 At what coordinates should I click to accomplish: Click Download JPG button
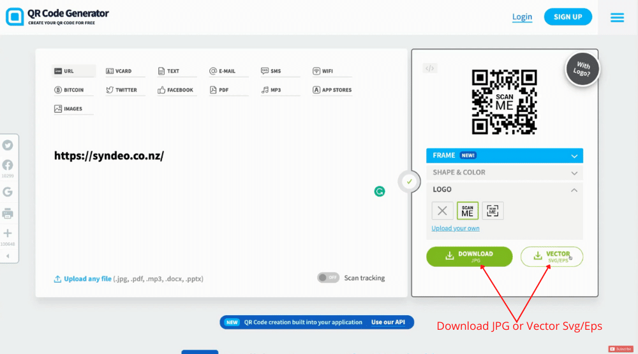coord(469,257)
